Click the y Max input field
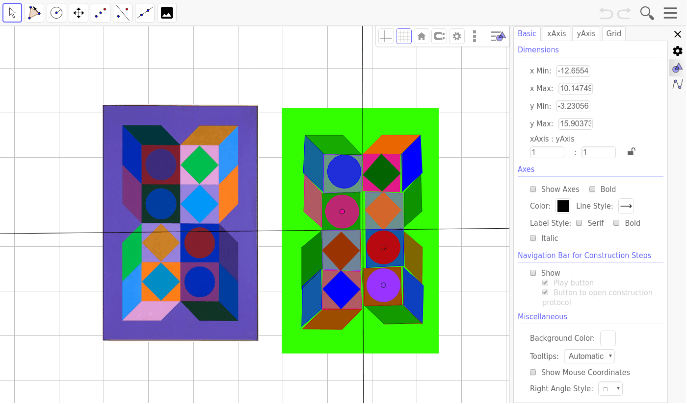This screenshot has height=404, width=687. coord(575,124)
